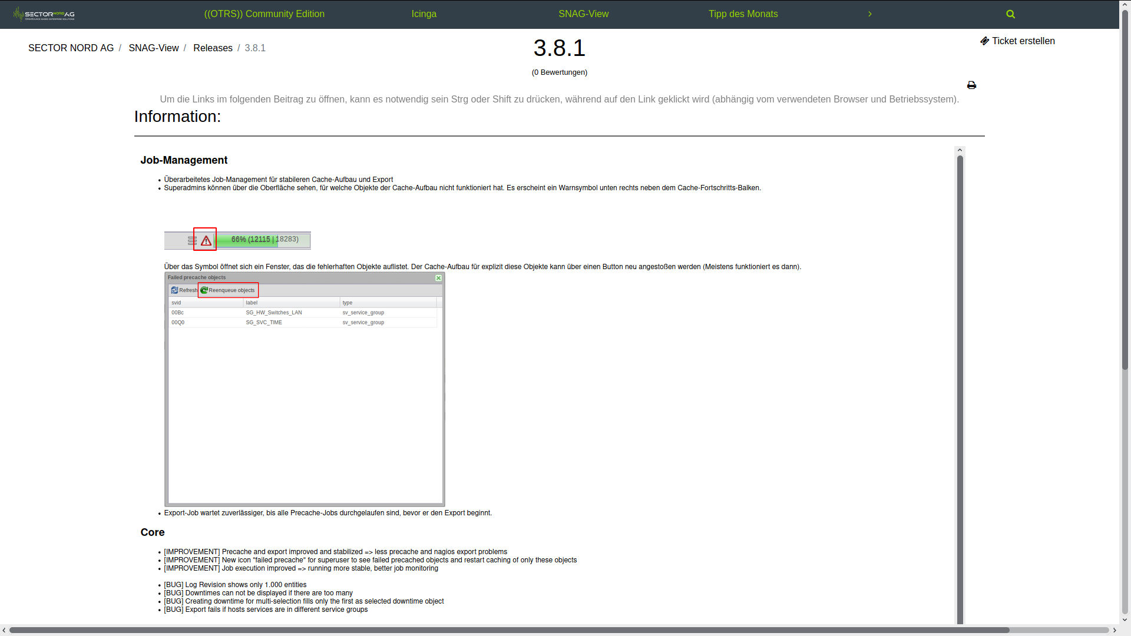This screenshot has width=1131, height=636.
Task: Open the SNAG-View navigation menu
Action: coord(583,14)
